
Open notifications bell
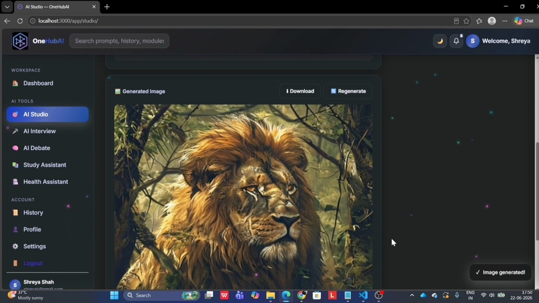[x=456, y=41]
